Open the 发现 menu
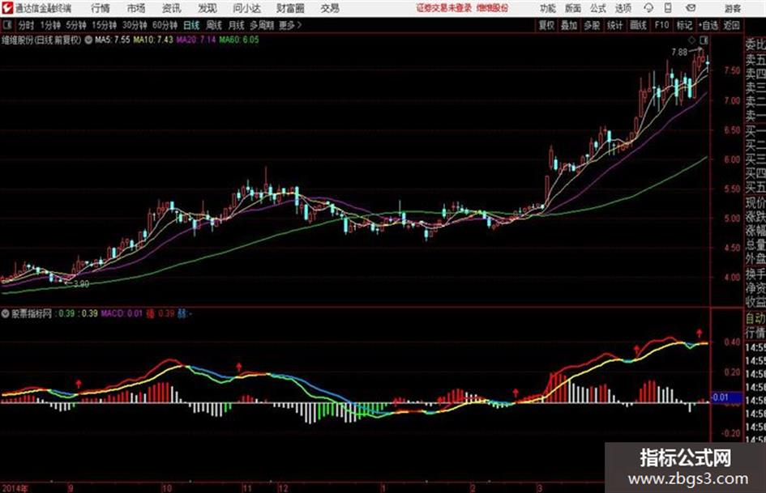The width and height of the screenshot is (766, 493). [x=208, y=8]
